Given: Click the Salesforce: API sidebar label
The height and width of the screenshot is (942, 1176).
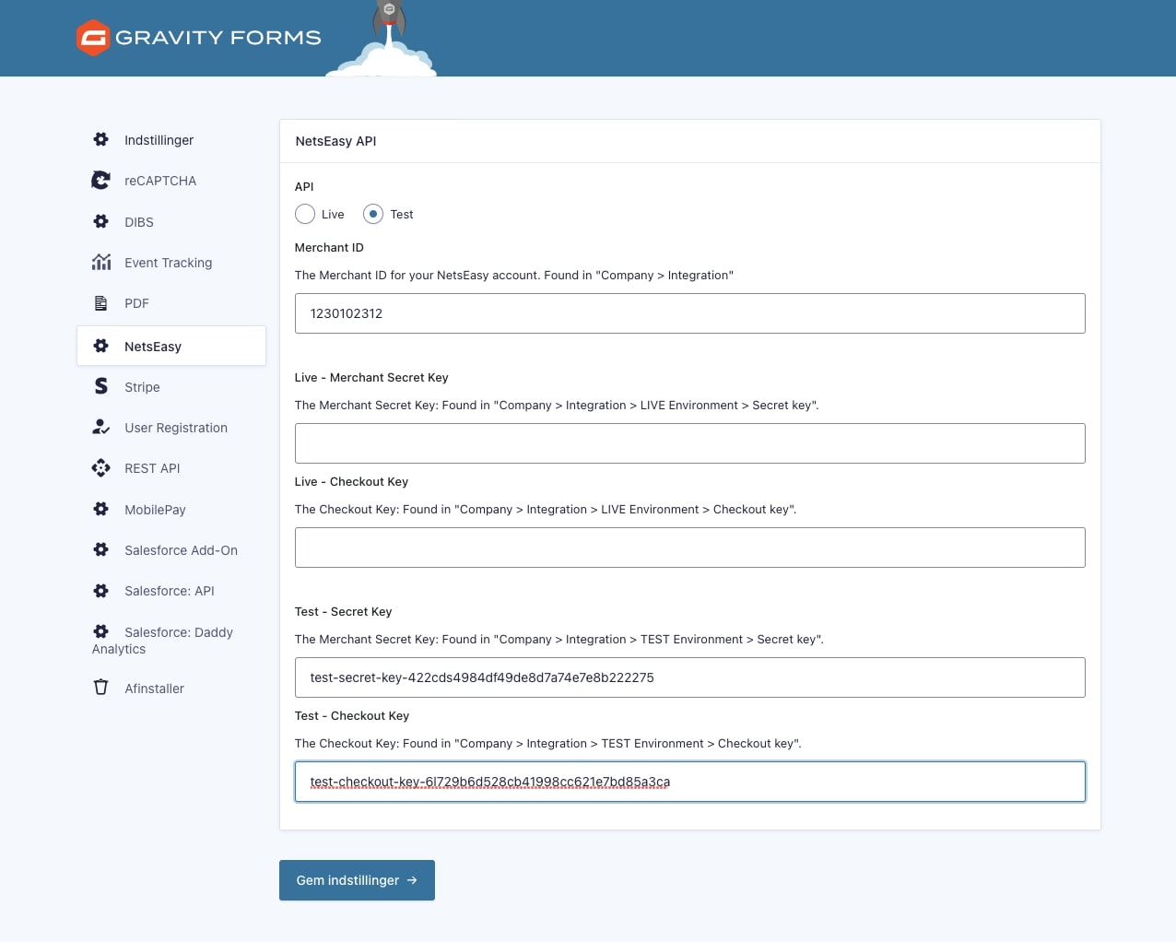Looking at the screenshot, I should click(x=170, y=591).
